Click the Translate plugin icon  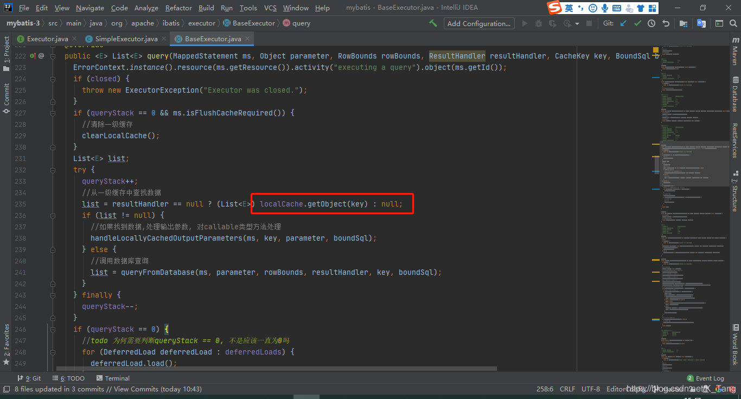[701, 23]
